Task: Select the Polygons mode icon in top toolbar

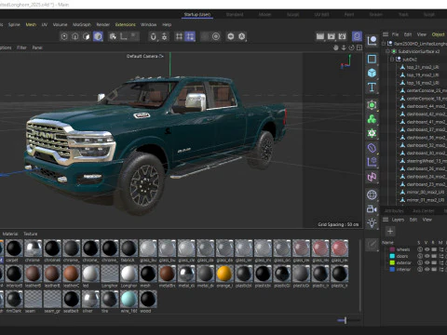Action: tap(87, 36)
